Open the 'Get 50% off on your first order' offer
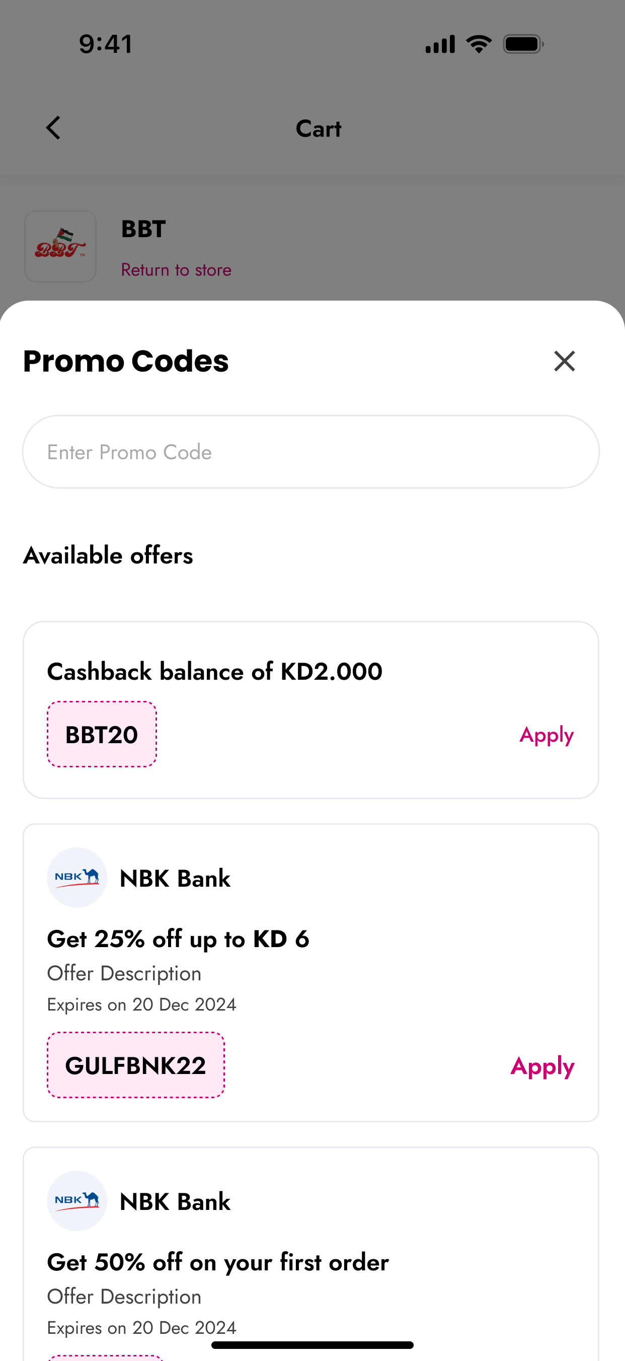The height and width of the screenshot is (1361, 625). click(217, 1262)
